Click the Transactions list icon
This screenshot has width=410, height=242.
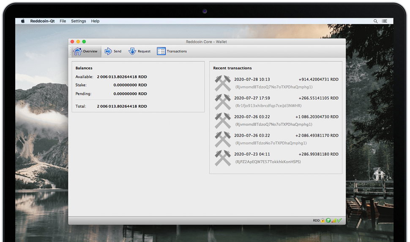[x=161, y=51]
